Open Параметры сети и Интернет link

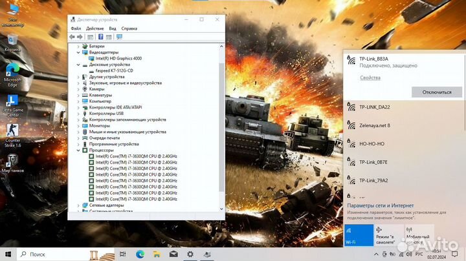[x=381, y=205]
